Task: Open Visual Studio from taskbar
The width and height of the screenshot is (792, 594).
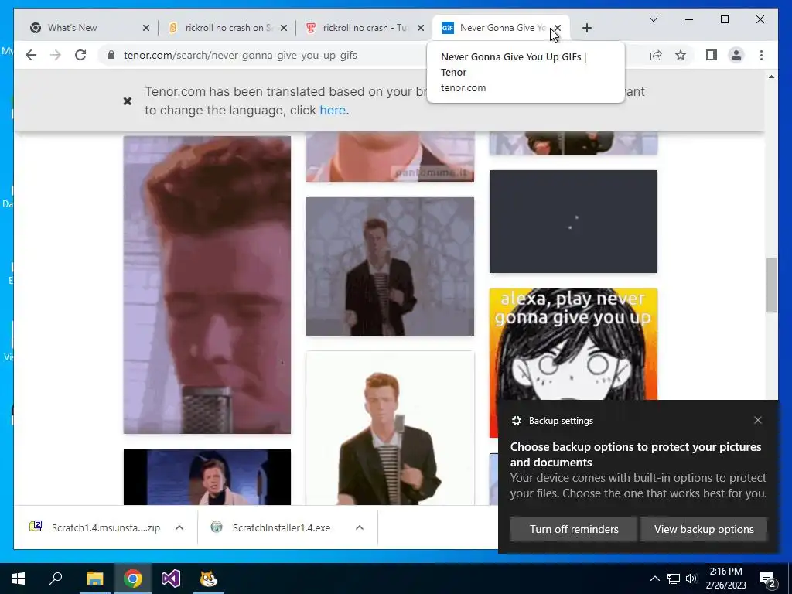Action: (171, 579)
